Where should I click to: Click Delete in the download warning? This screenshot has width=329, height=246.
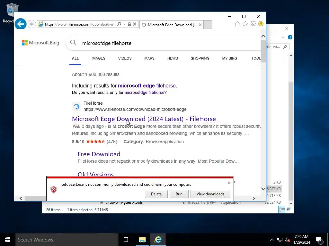(156, 194)
